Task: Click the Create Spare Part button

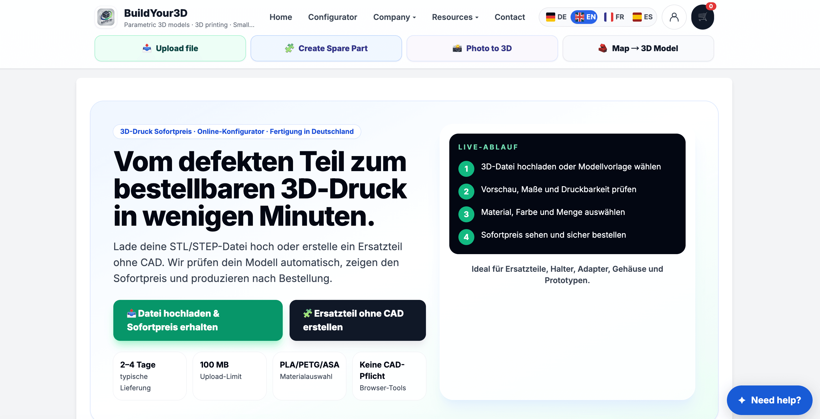Action: (x=326, y=48)
